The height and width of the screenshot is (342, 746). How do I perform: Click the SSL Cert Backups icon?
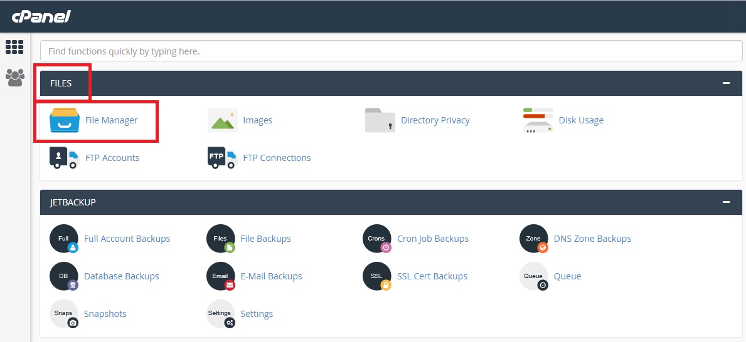(x=377, y=276)
